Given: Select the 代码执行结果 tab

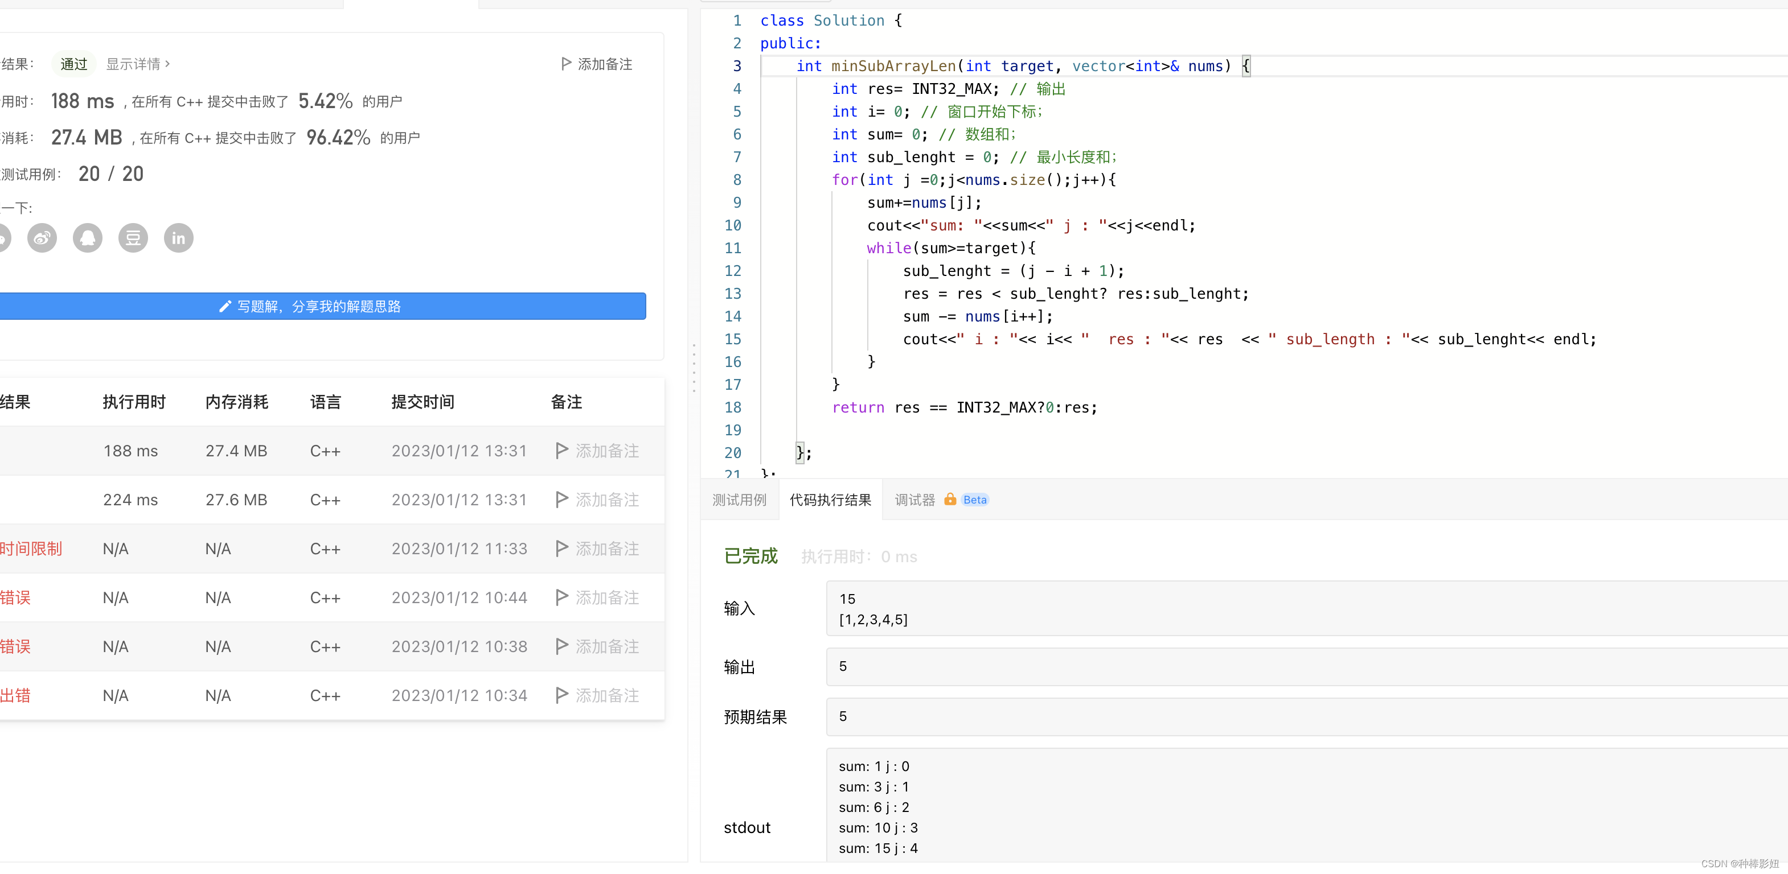Looking at the screenshot, I should pos(830,500).
